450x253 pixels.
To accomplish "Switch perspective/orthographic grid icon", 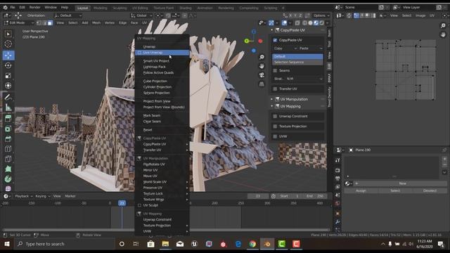I will (262, 84).
